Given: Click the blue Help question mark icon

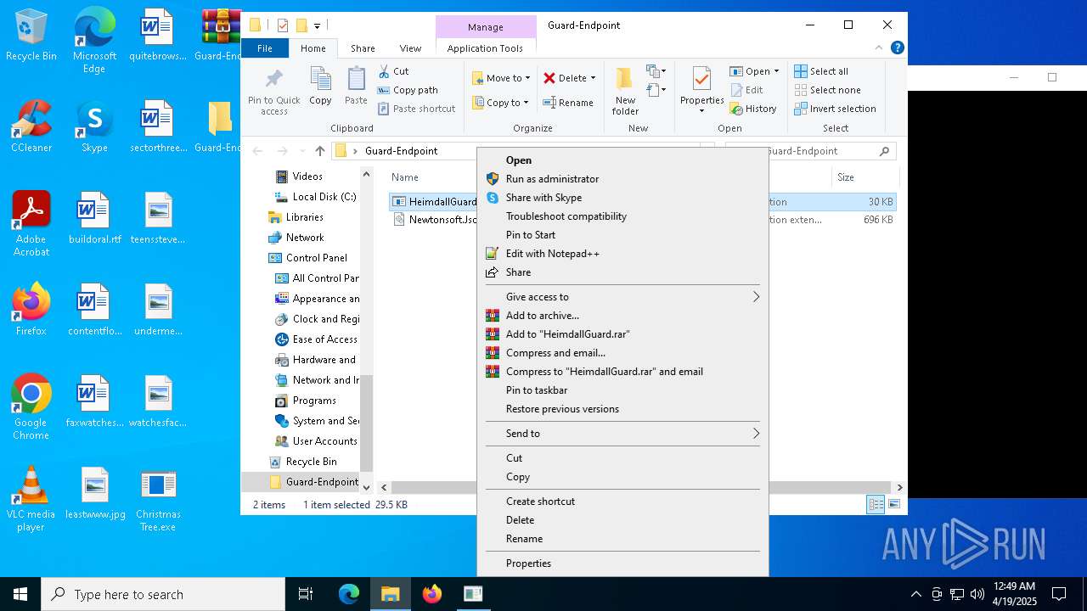Looking at the screenshot, I should 898,48.
